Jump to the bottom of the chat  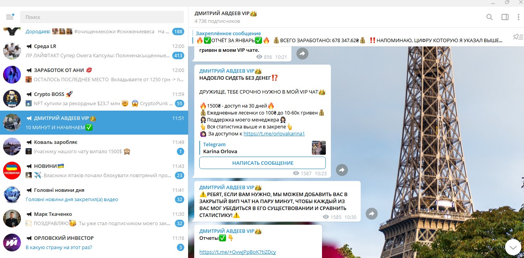[514, 246]
